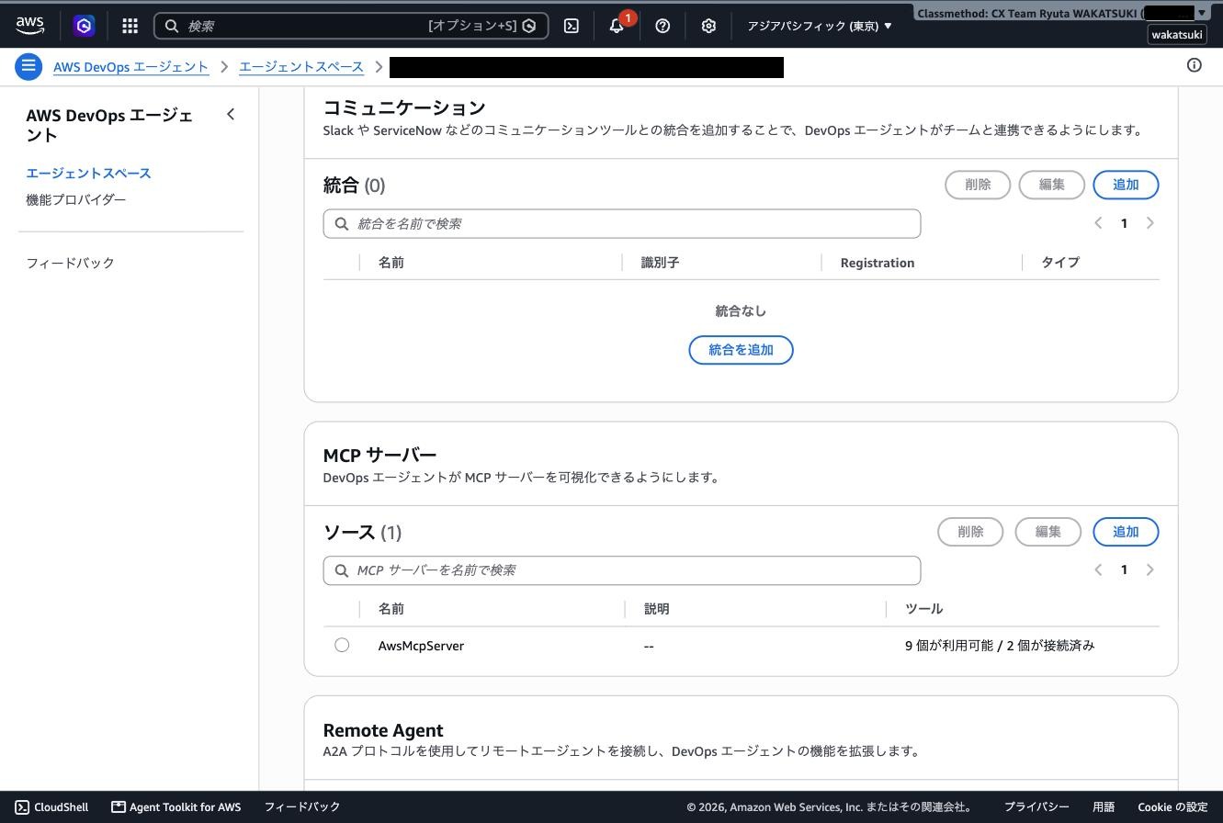Screen dimensions: 1223x823
Task: Select エージェントスペース in the side navigation
Action: coord(88,173)
